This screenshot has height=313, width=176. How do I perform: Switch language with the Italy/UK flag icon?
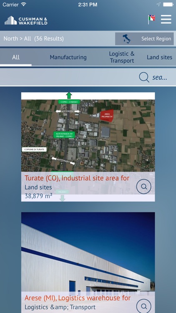[151, 19]
